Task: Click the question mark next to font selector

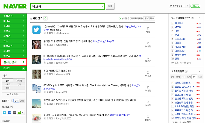Action: pos(188,6)
